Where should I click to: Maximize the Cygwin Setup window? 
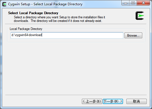click(133, 3)
